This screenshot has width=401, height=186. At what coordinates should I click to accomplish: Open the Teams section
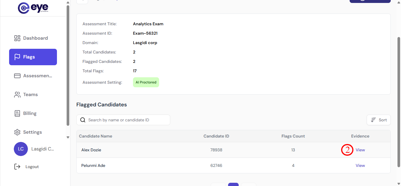33,95
